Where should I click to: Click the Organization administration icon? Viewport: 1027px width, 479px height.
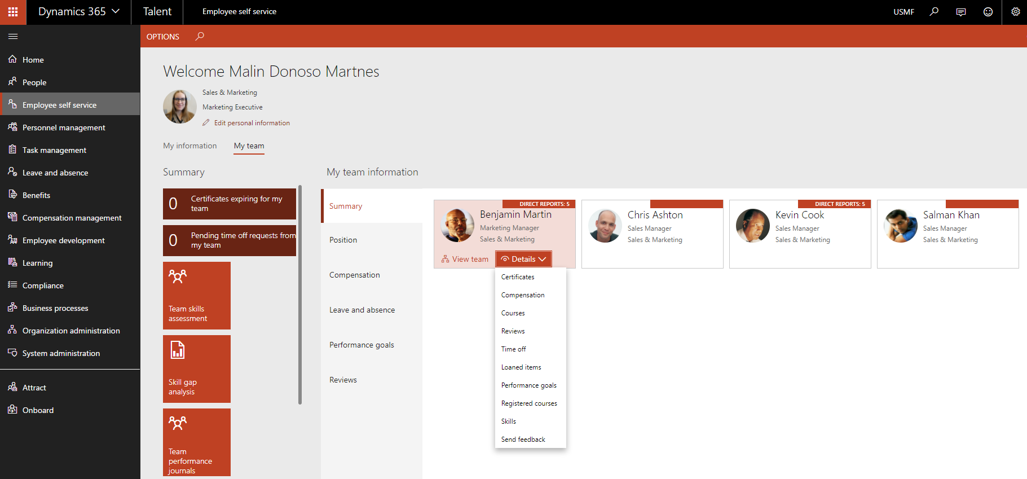tap(12, 330)
